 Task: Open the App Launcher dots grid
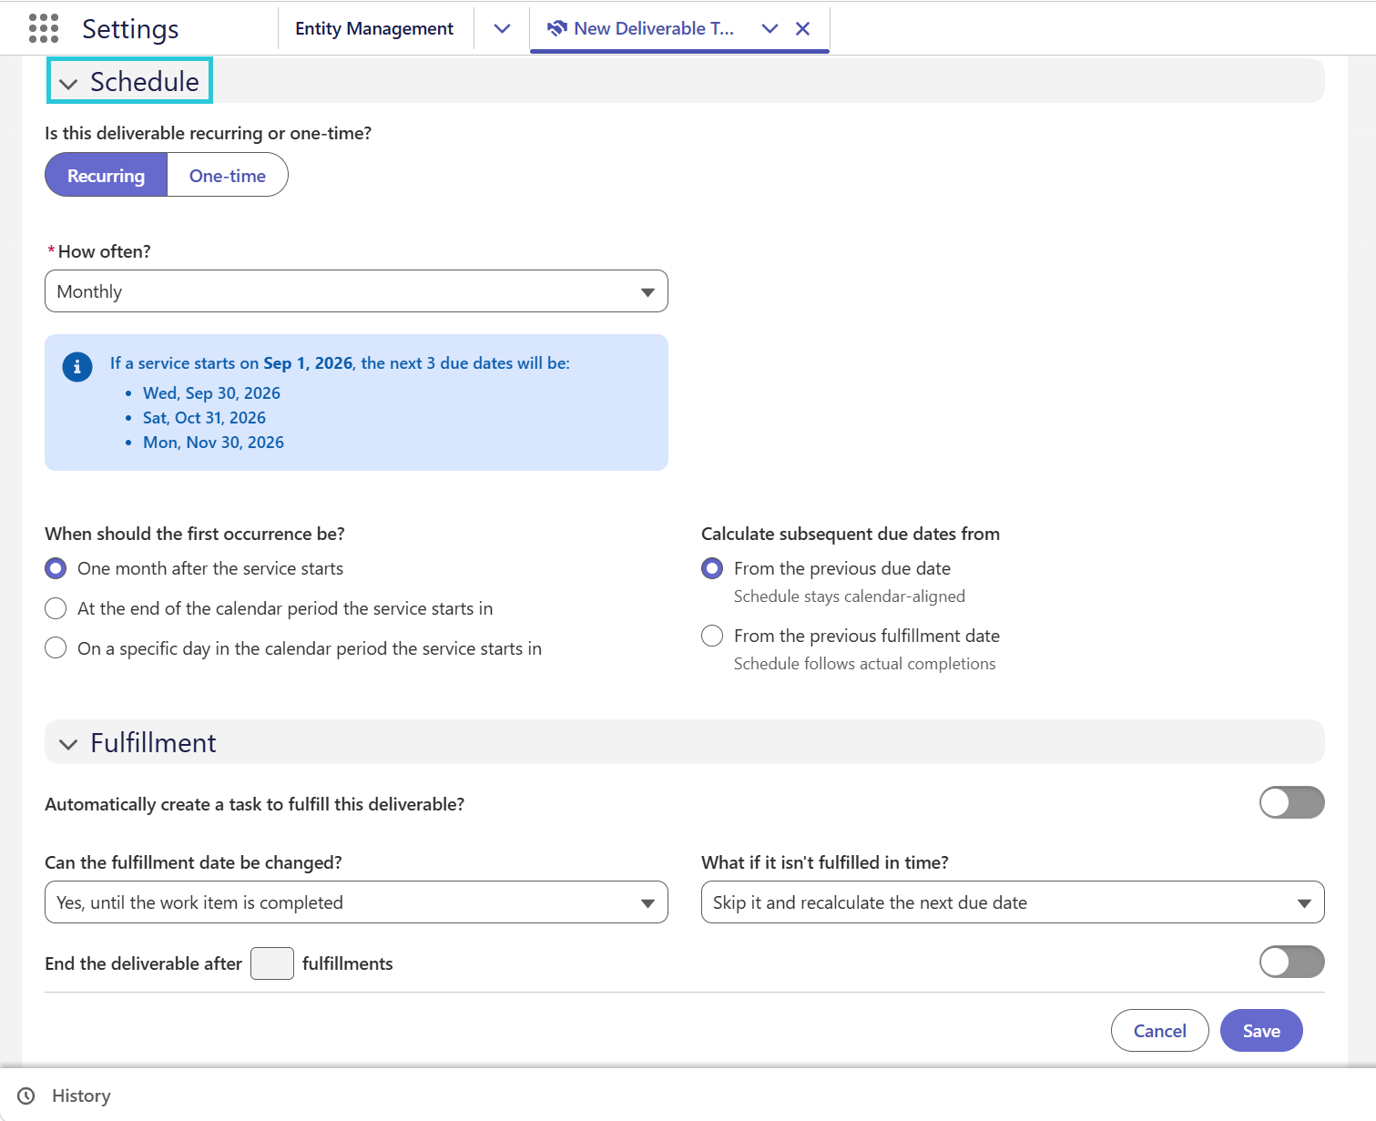click(x=44, y=28)
